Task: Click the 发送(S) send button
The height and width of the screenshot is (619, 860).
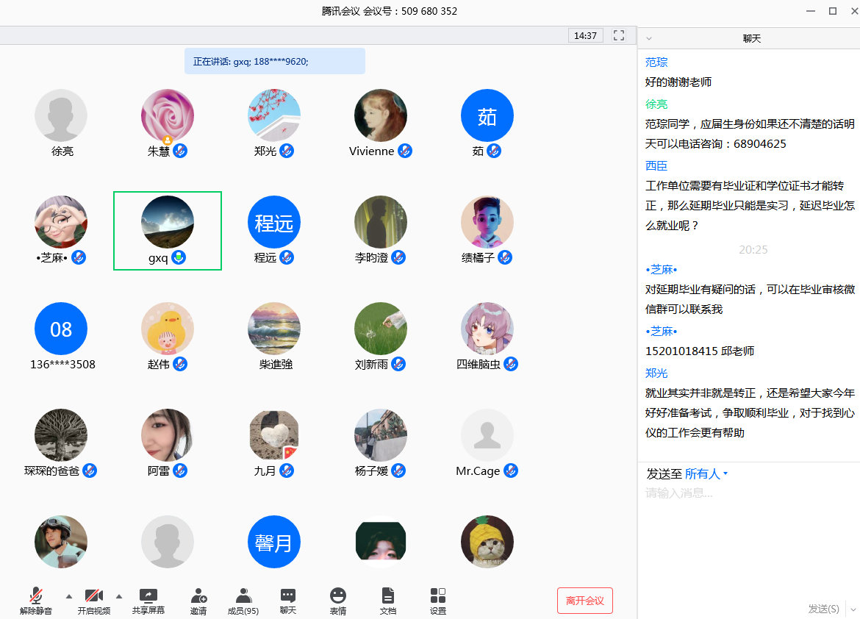Action: 823,609
